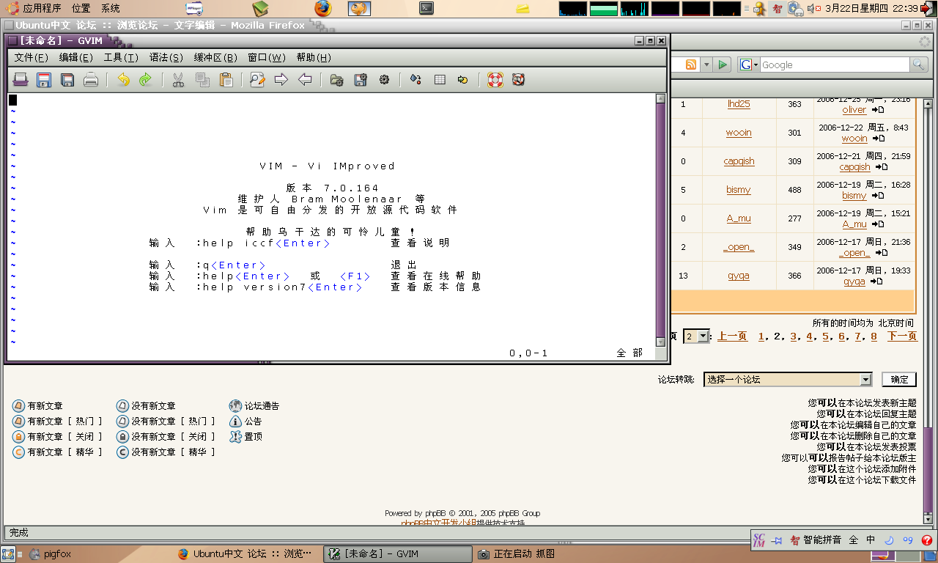The image size is (938, 563).
Task: Cut selection with the scissors icon
Action: click(x=177, y=80)
